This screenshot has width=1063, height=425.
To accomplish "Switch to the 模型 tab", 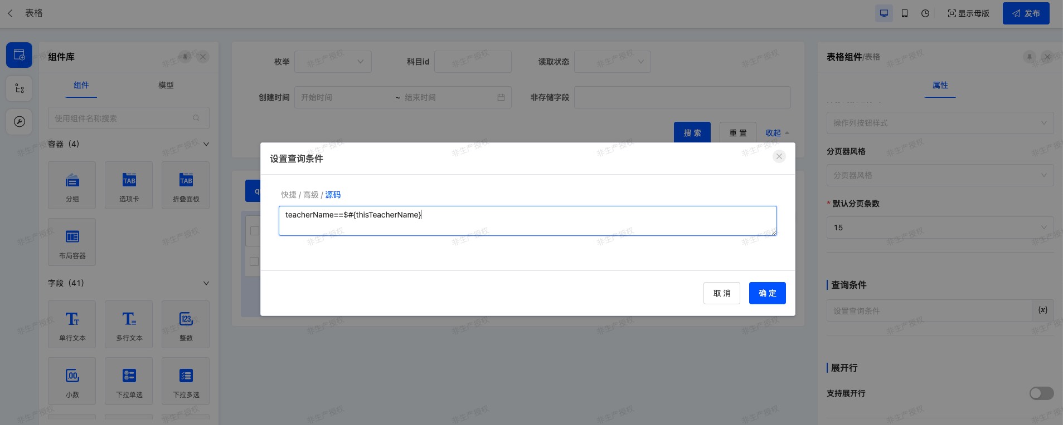I will tap(166, 85).
